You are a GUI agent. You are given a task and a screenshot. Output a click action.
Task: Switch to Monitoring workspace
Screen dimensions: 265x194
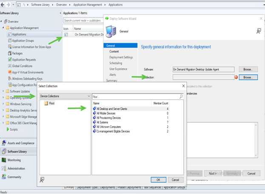click(18, 160)
